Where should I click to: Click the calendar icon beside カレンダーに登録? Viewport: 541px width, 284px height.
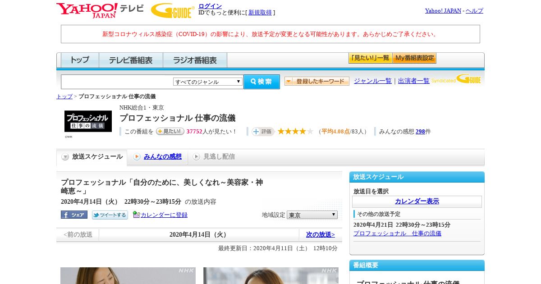click(137, 215)
